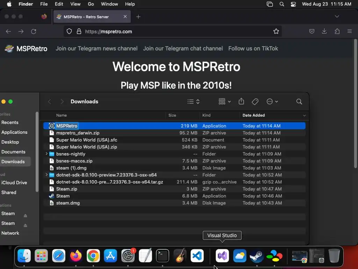This screenshot has width=358, height=269.
Task: Launch Visual Studio Code from Dock
Action: [x=197, y=255]
